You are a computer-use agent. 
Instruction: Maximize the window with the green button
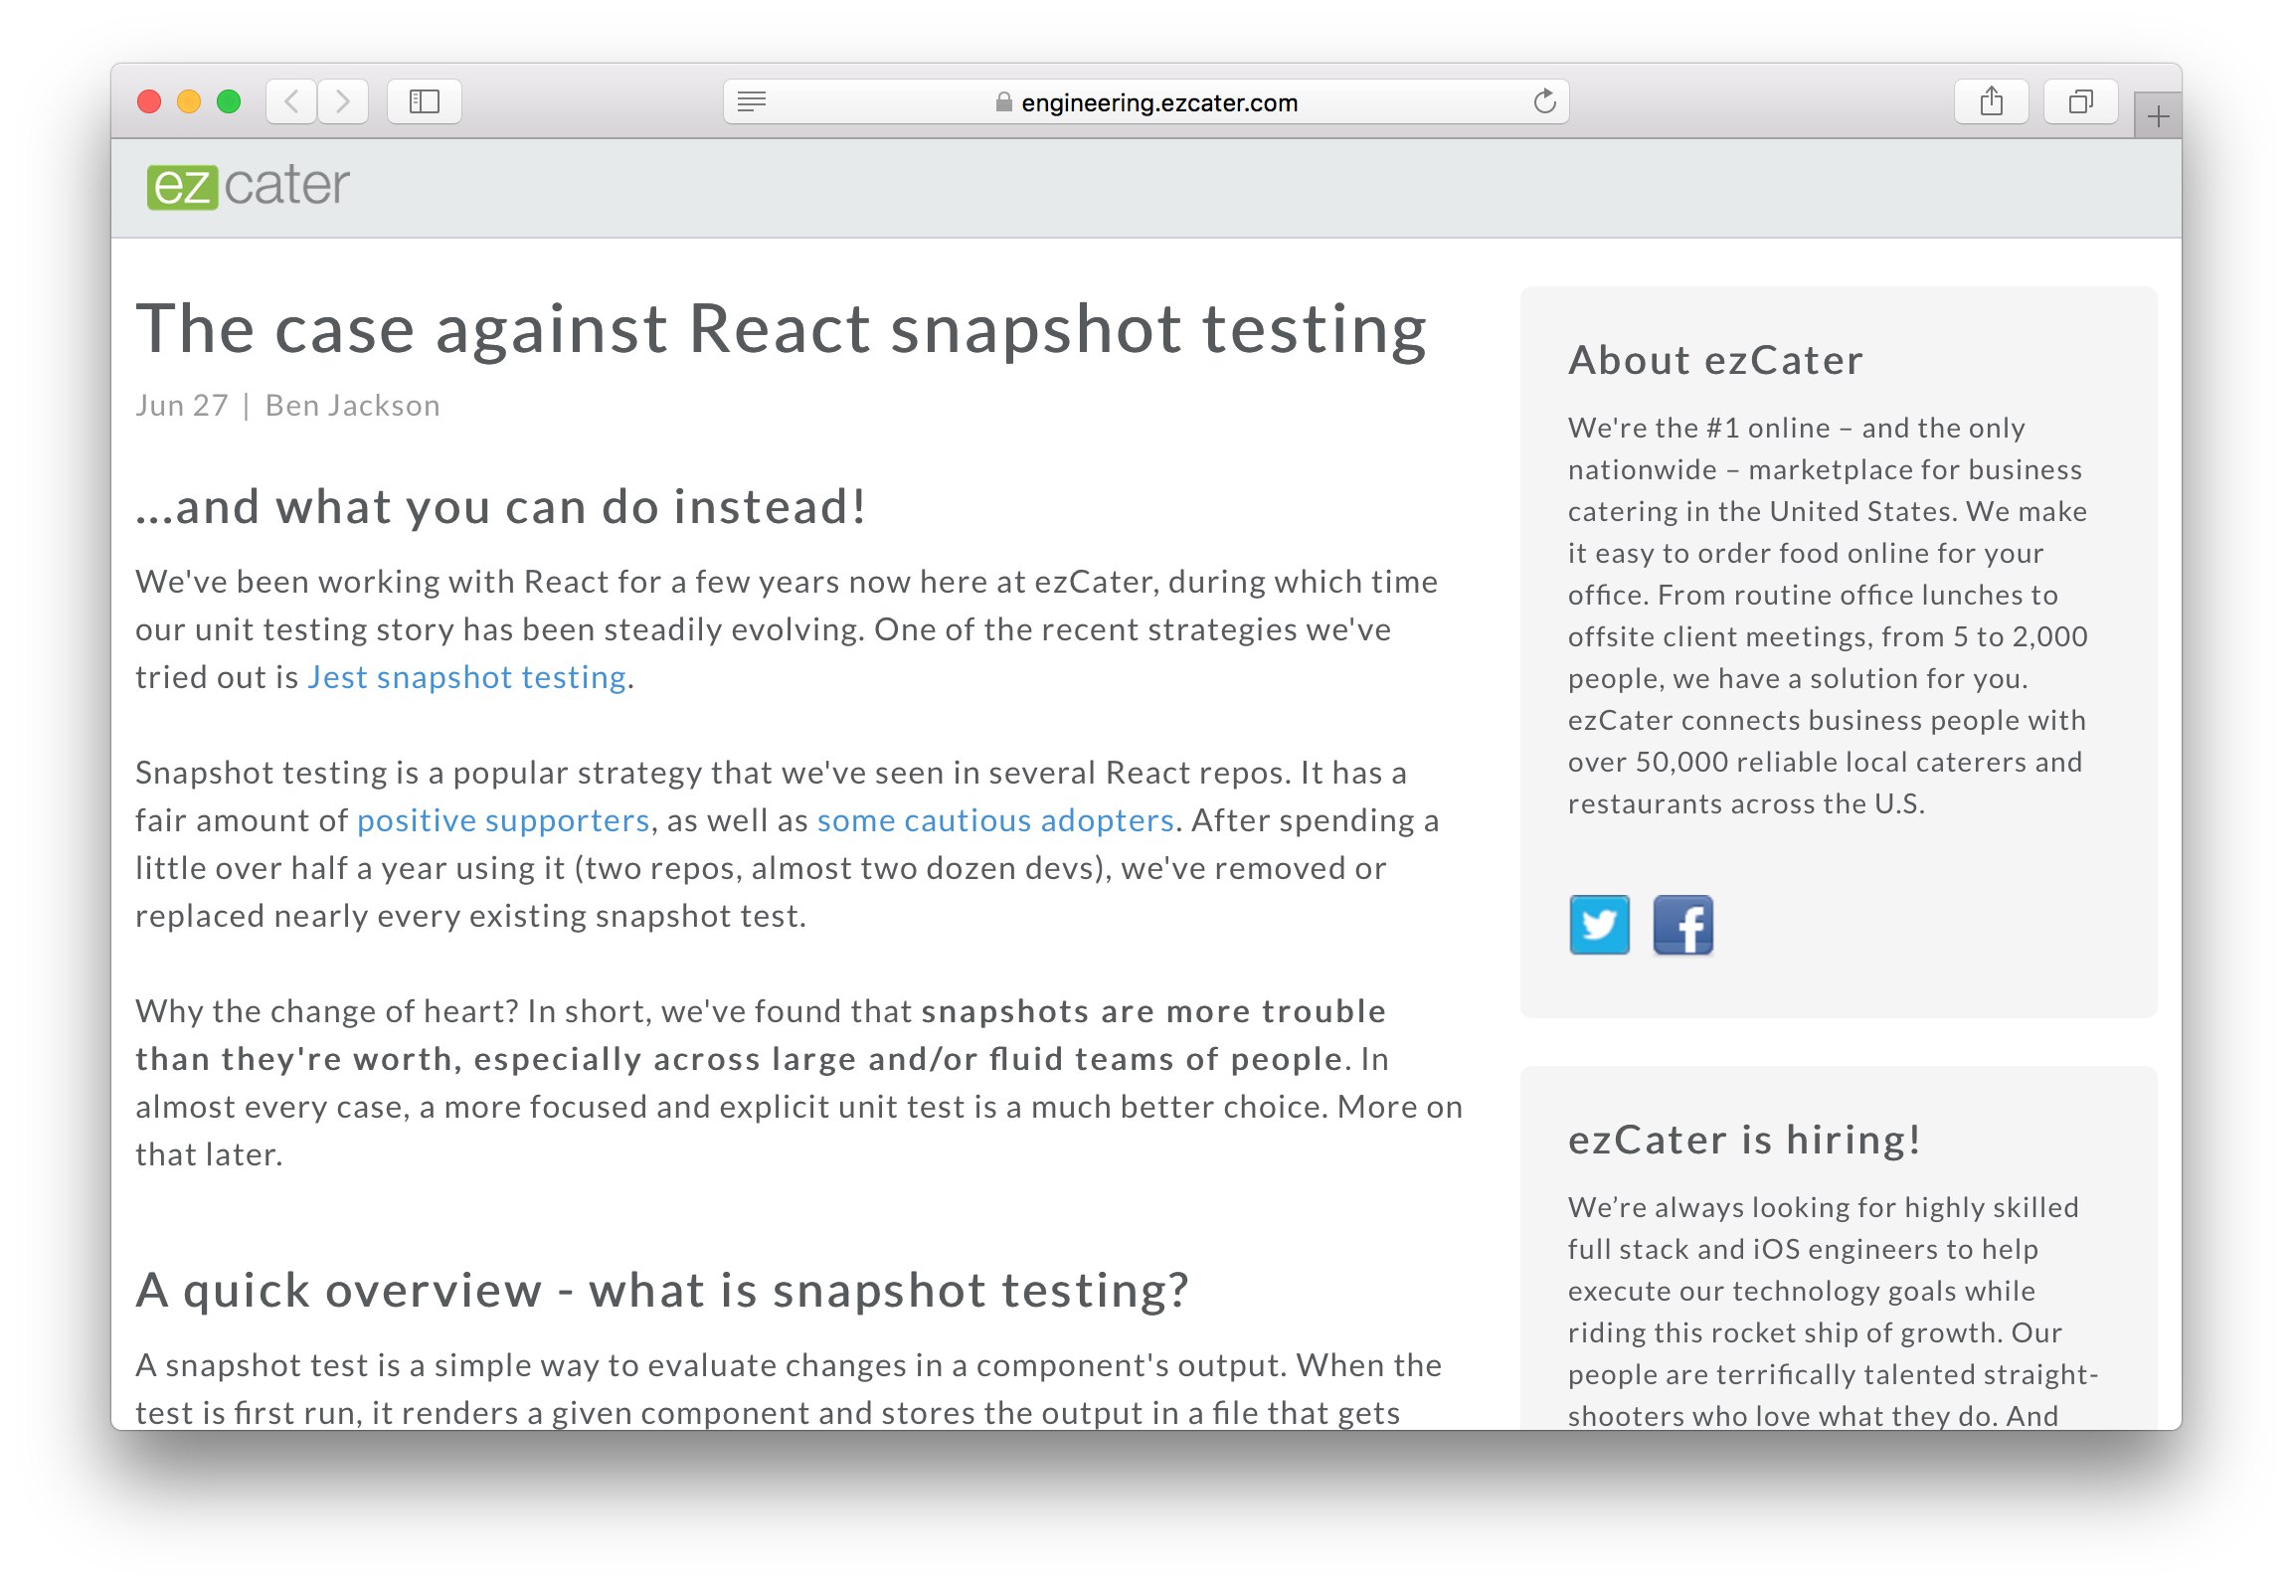pyautogui.click(x=229, y=101)
